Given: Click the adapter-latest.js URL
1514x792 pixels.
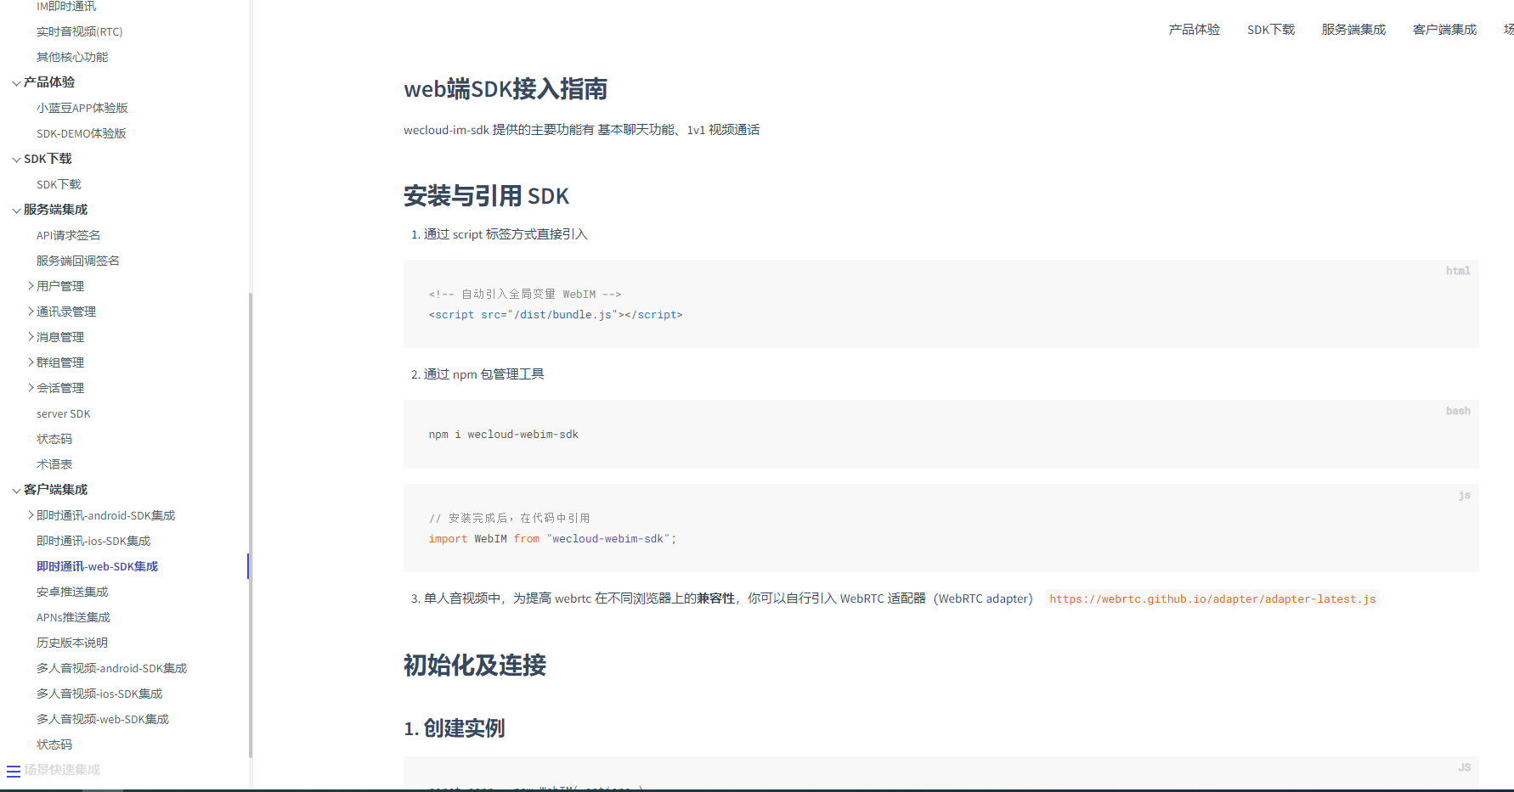Looking at the screenshot, I should point(1212,599).
